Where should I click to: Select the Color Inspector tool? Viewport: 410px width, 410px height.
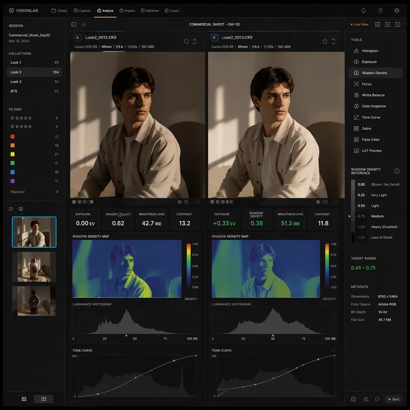pos(376,106)
